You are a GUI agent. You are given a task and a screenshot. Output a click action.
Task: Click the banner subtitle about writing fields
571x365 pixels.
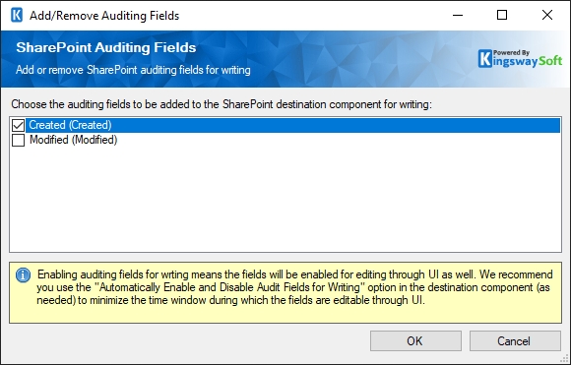pos(133,70)
